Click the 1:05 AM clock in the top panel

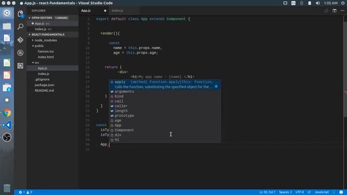pos(331,3)
